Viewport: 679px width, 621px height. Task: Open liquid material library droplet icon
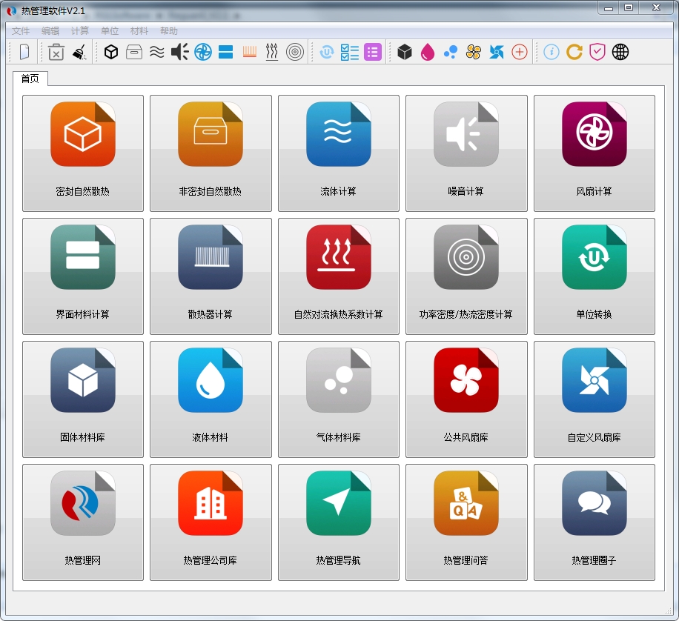point(426,52)
